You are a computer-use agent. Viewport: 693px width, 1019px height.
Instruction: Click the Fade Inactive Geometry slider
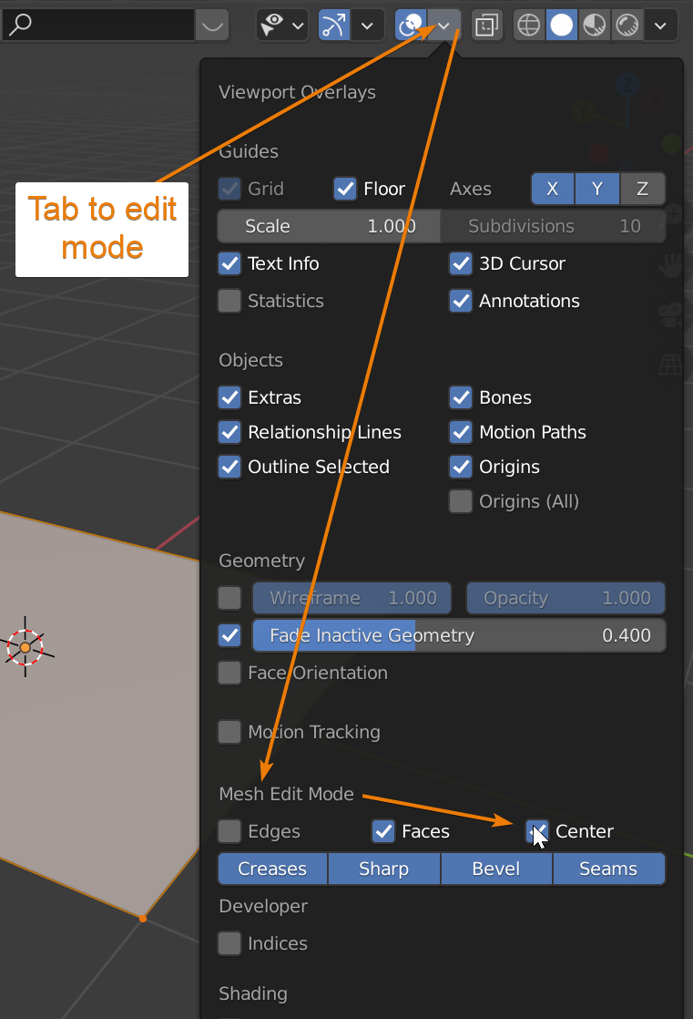459,635
